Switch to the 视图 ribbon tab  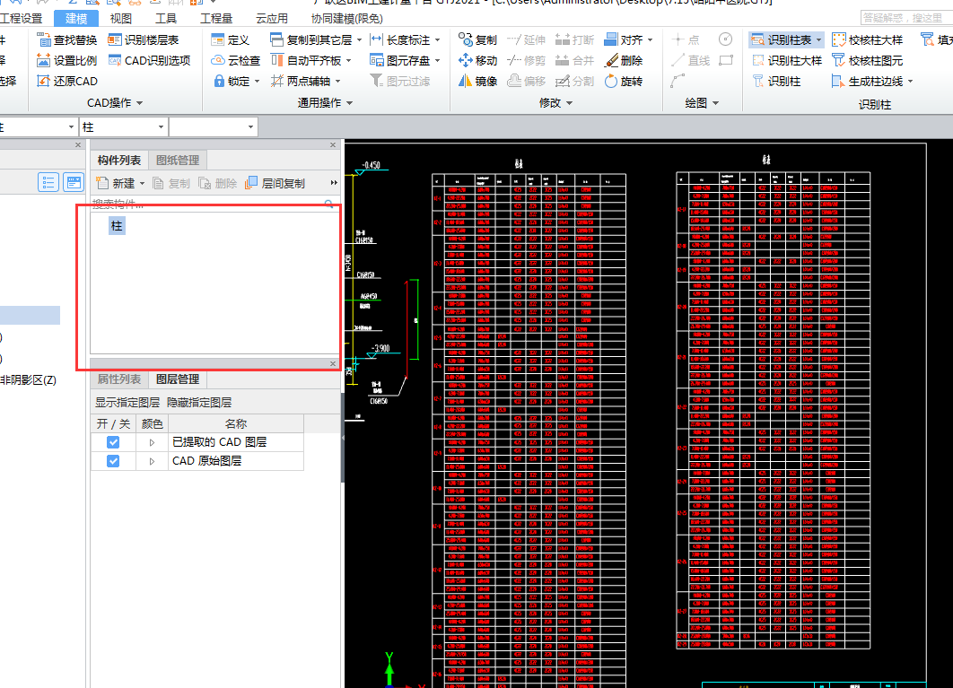[x=121, y=19]
